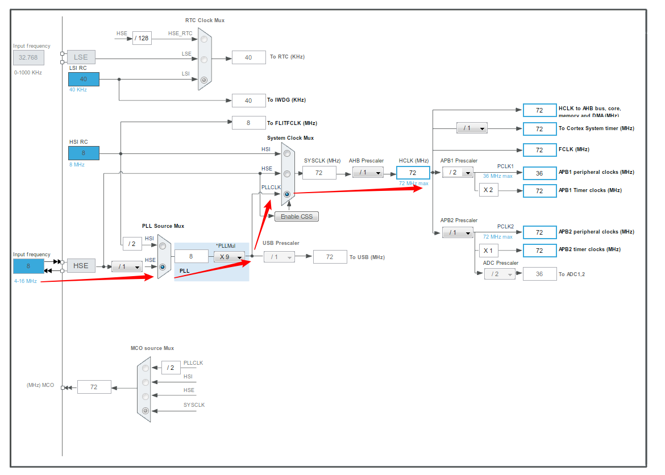Click the HCLK frequency input field
This screenshot has width=665, height=475.
coord(413,172)
